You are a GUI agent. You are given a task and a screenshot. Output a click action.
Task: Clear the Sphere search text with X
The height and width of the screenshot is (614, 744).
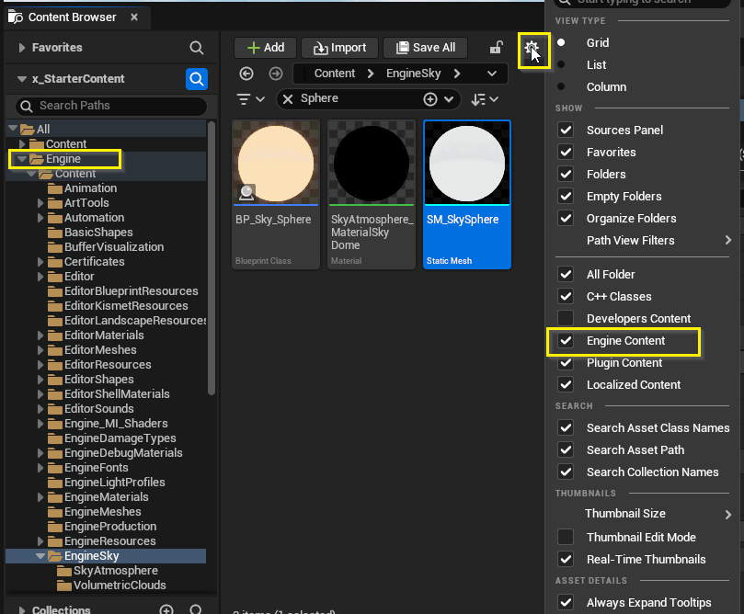288,99
